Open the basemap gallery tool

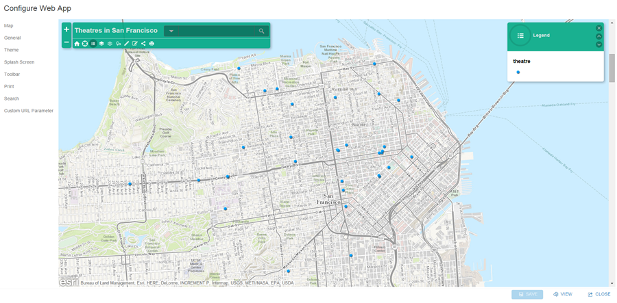click(110, 44)
